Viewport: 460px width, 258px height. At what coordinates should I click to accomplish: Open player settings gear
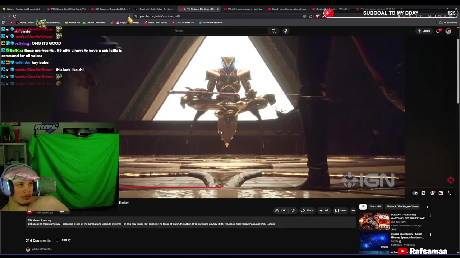tap(432, 193)
